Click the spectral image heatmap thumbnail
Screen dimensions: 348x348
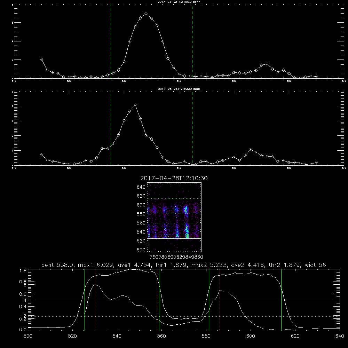(174, 217)
